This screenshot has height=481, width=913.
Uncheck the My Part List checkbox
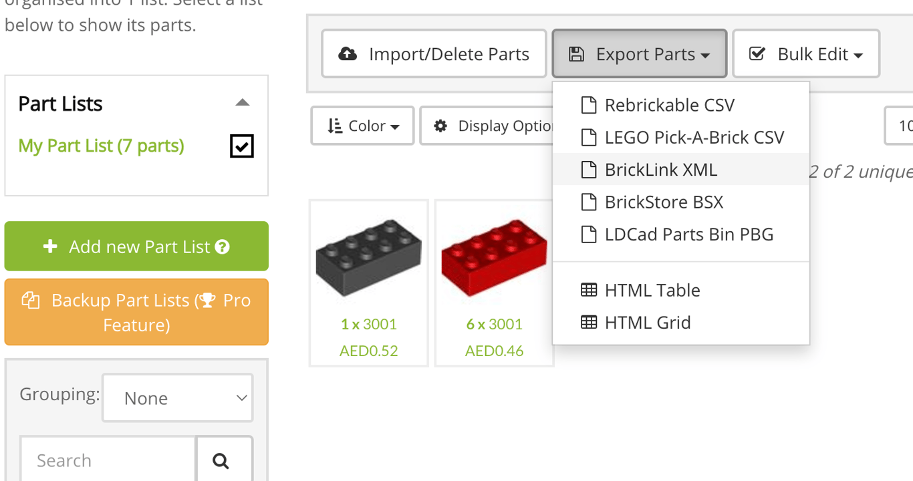coord(241,146)
